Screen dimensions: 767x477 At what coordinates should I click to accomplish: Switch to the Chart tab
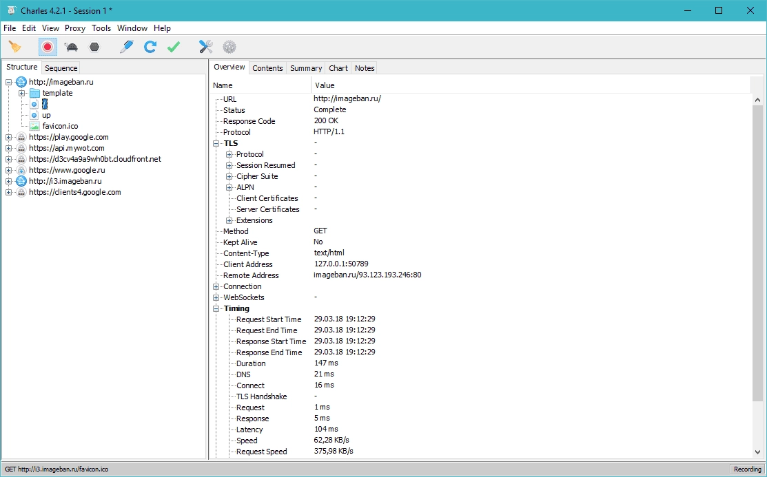pyautogui.click(x=338, y=68)
